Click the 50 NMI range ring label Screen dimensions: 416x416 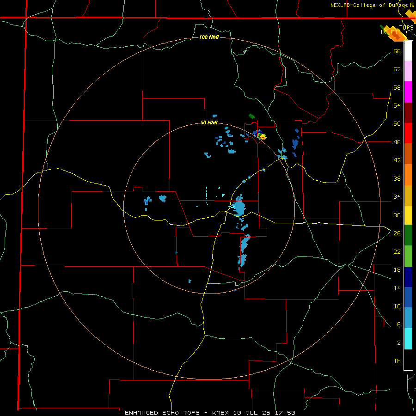point(209,122)
